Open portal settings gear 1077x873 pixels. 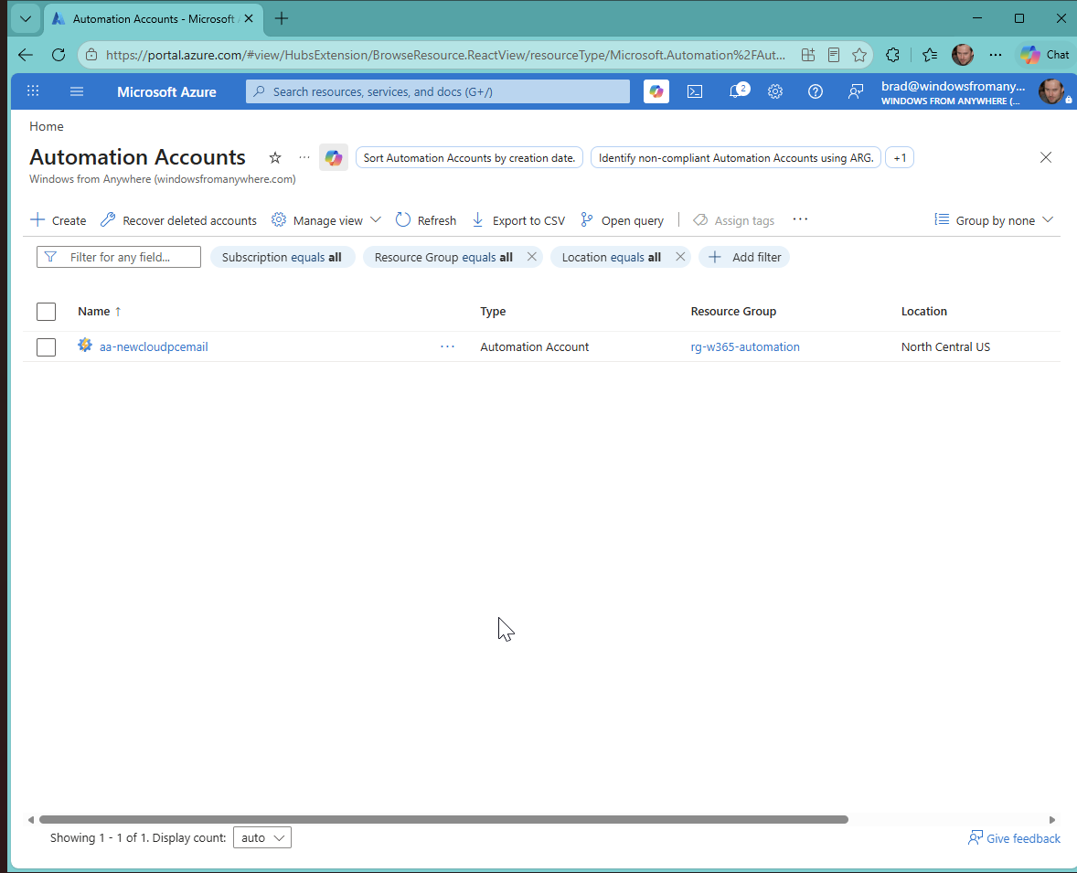[774, 91]
